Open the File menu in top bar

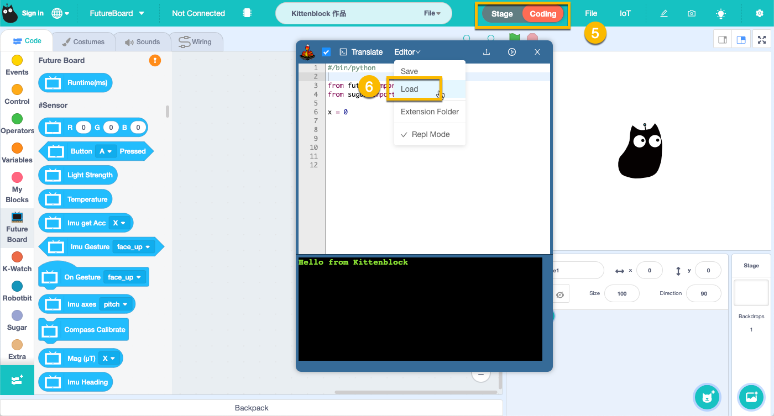click(x=591, y=13)
